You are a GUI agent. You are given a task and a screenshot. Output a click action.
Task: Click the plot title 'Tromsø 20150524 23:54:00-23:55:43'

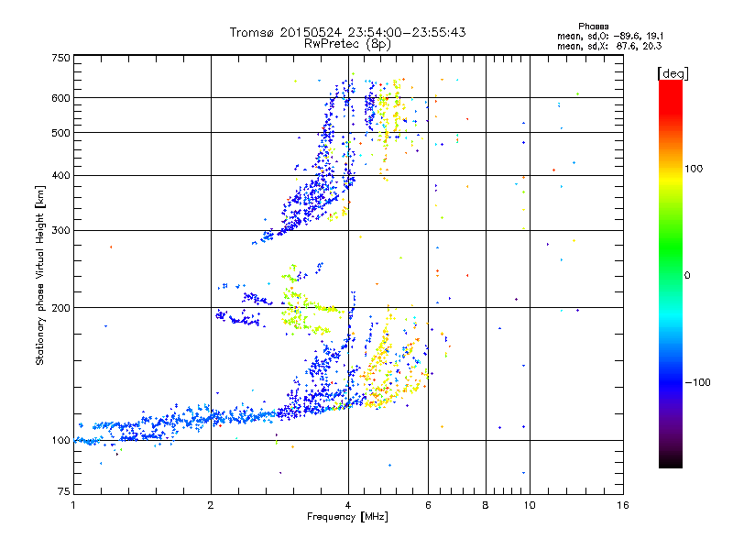coord(347,32)
